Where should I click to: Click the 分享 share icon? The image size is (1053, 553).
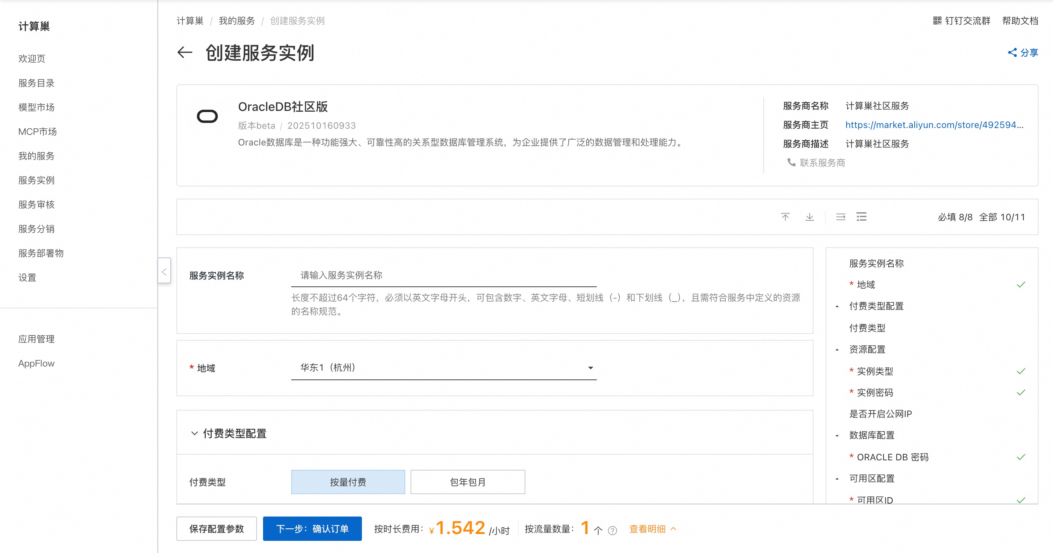point(1012,52)
